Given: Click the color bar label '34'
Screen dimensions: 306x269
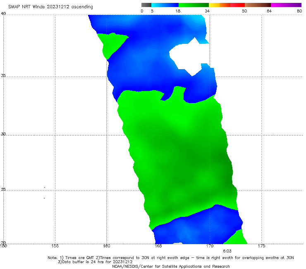Looking at the screenshot, I should tap(207, 11).
